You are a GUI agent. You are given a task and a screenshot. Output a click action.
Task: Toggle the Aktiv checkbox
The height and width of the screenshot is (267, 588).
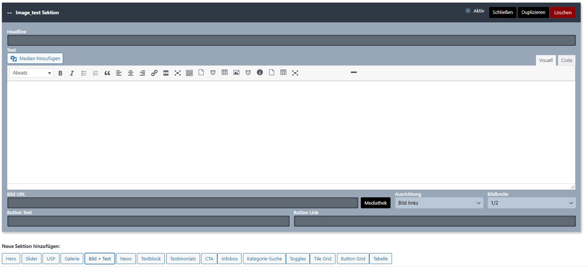(x=468, y=11)
